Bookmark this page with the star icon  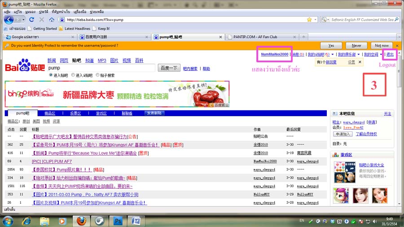[309, 20]
